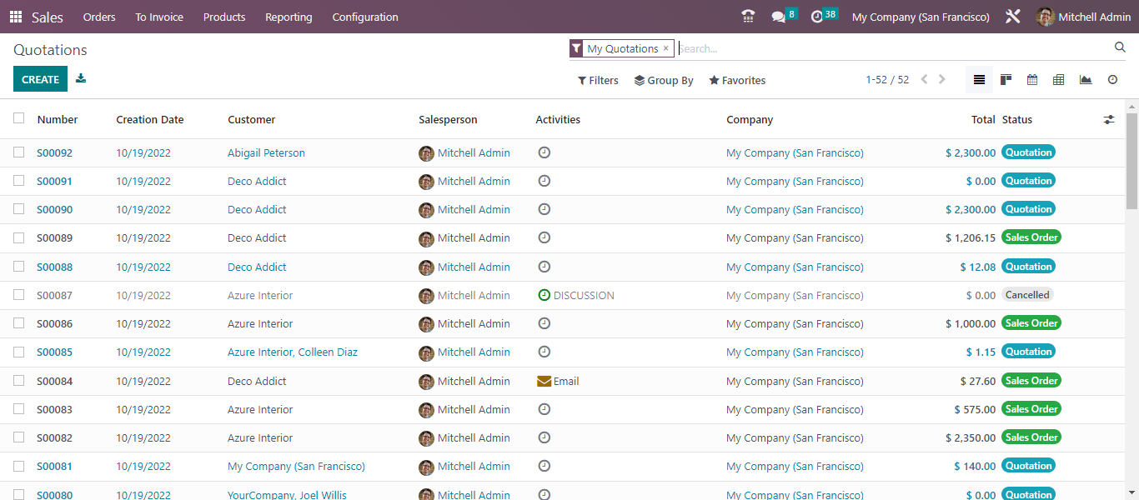The height and width of the screenshot is (500, 1139).
Task: Open the apps grid menu icon
Action: 16,17
